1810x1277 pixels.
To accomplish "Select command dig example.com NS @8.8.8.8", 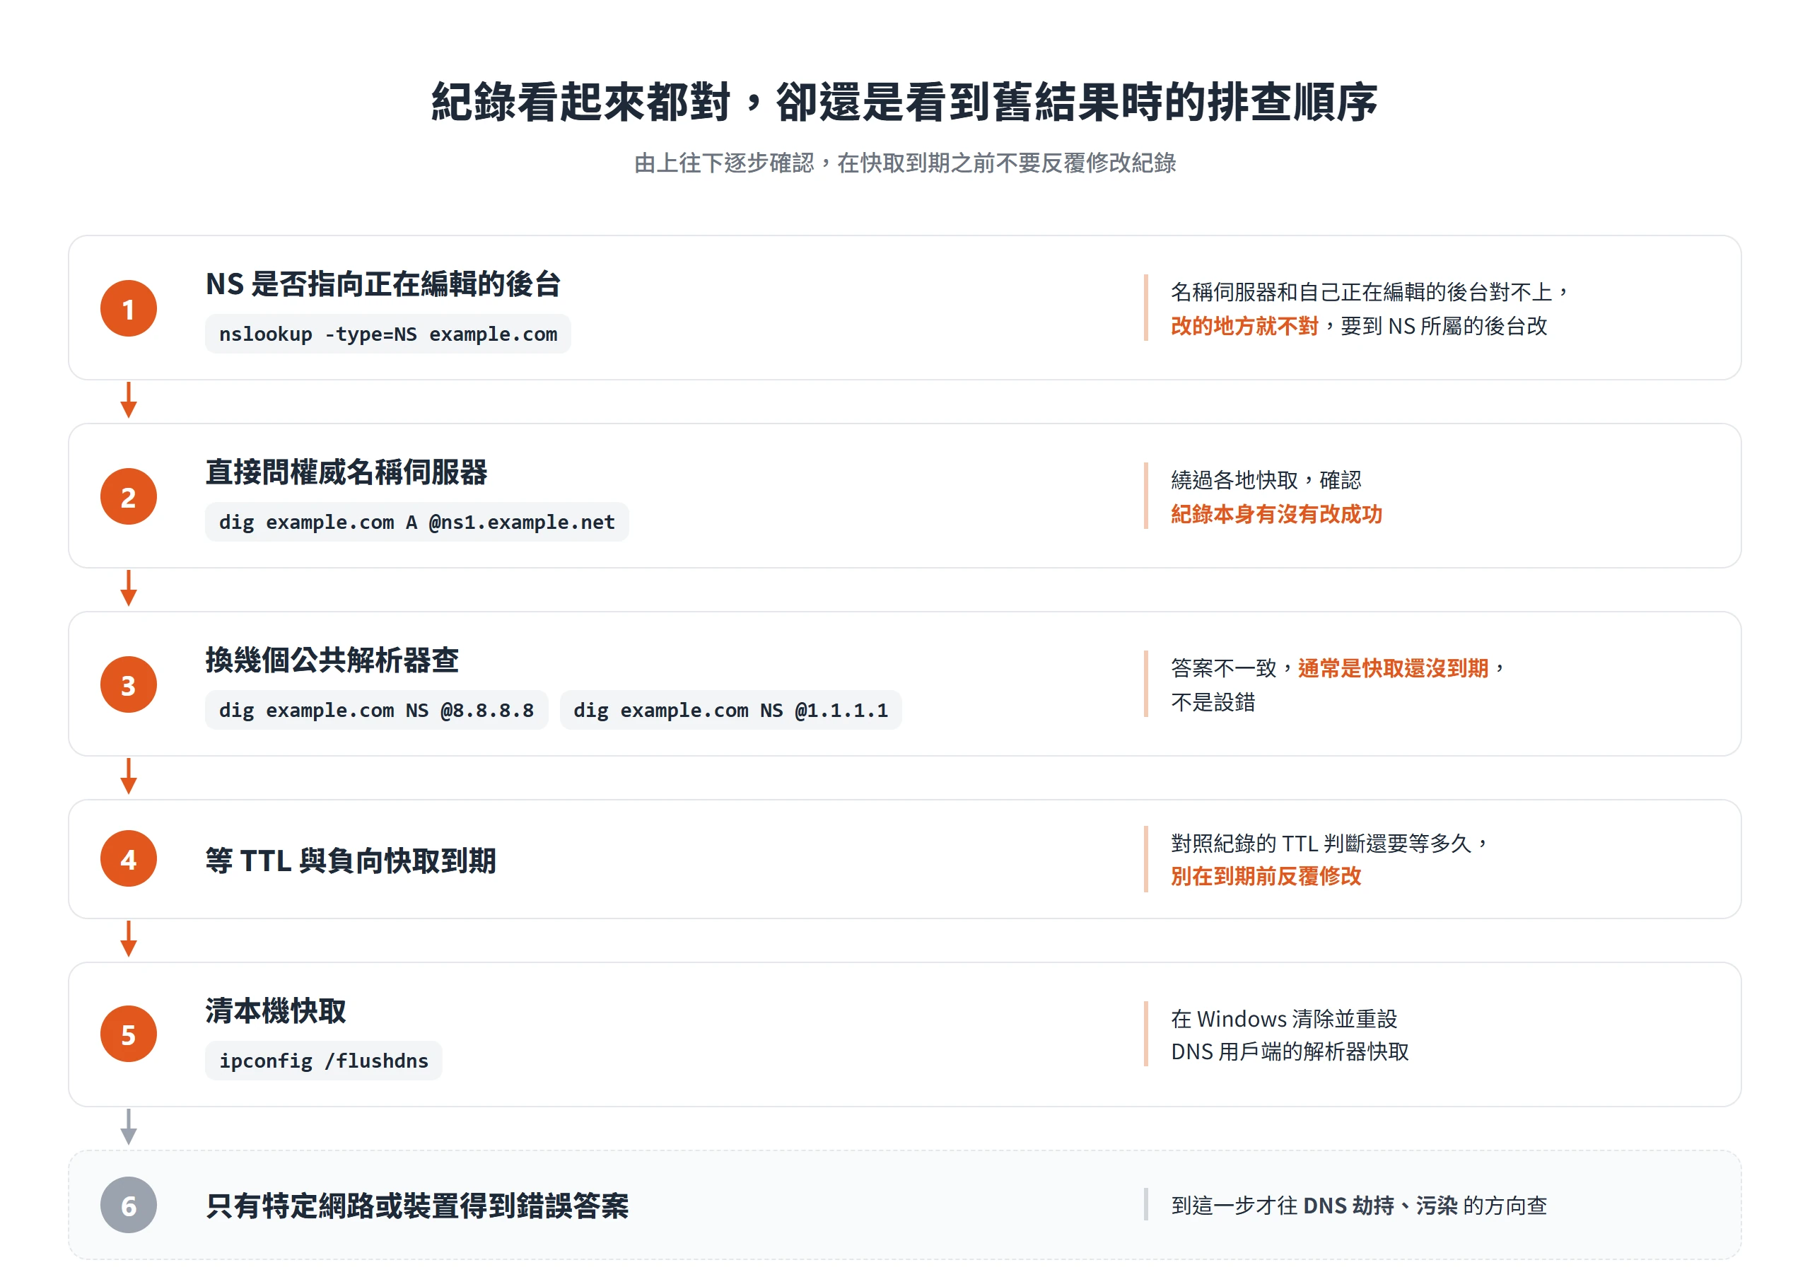I will pos(377,710).
